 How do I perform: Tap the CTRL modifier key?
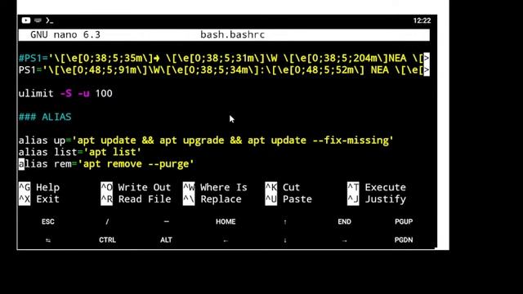107,240
